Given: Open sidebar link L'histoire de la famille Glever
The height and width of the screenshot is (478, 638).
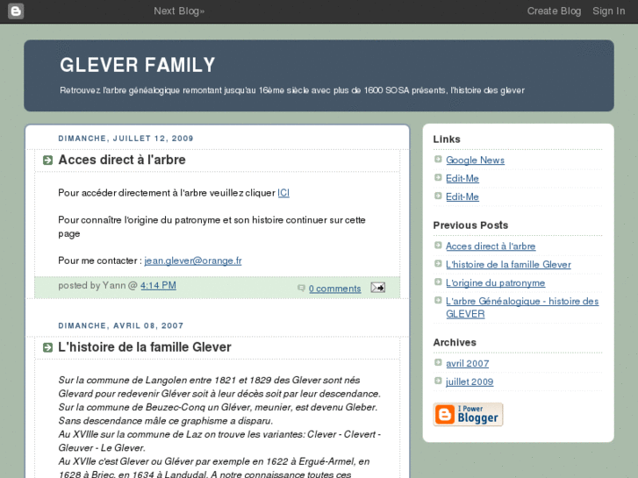Looking at the screenshot, I should pyautogui.click(x=508, y=264).
